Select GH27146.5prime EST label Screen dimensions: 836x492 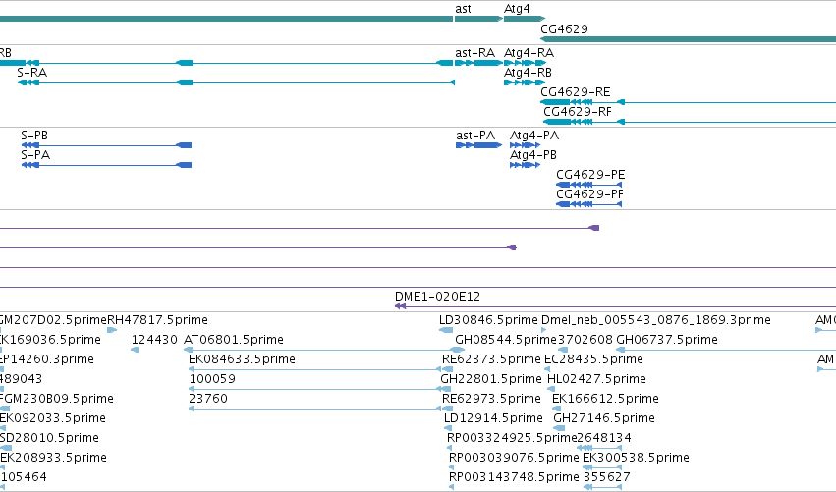604,418
